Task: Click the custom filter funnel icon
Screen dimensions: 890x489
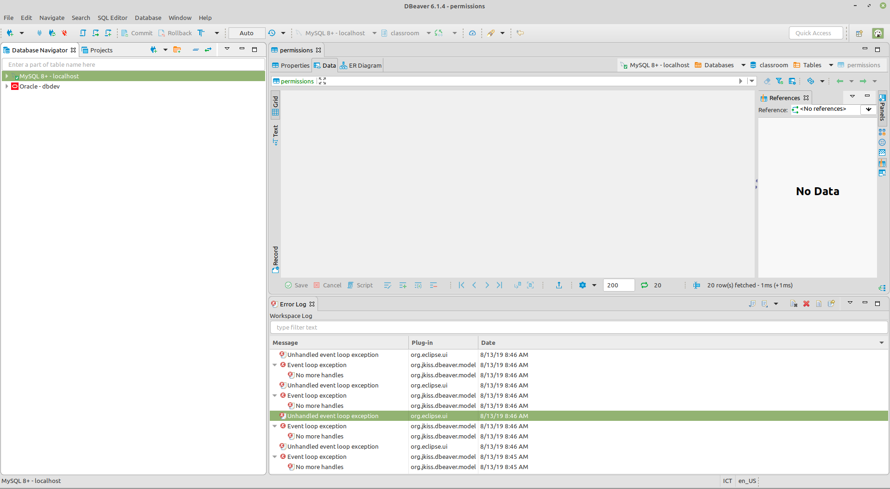Action: coord(780,81)
